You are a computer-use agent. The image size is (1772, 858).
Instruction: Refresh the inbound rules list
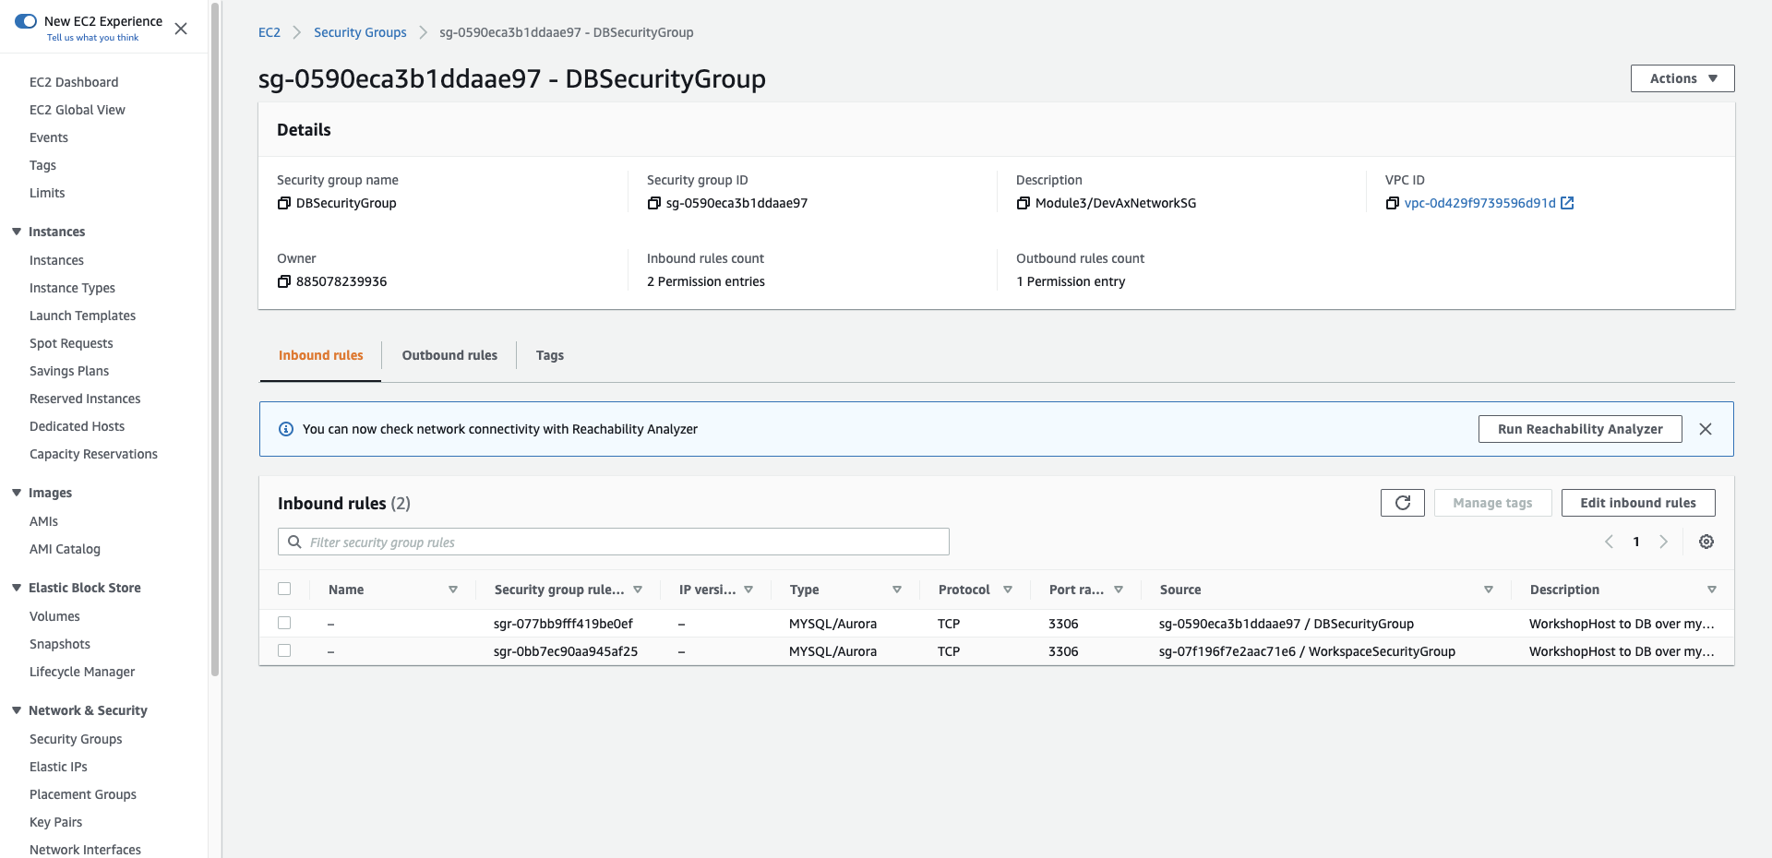[1403, 503]
